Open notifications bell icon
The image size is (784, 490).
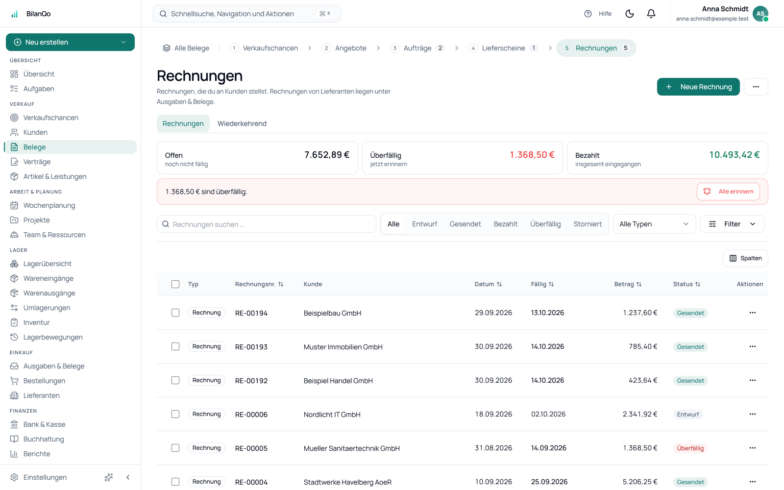coord(651,14)
